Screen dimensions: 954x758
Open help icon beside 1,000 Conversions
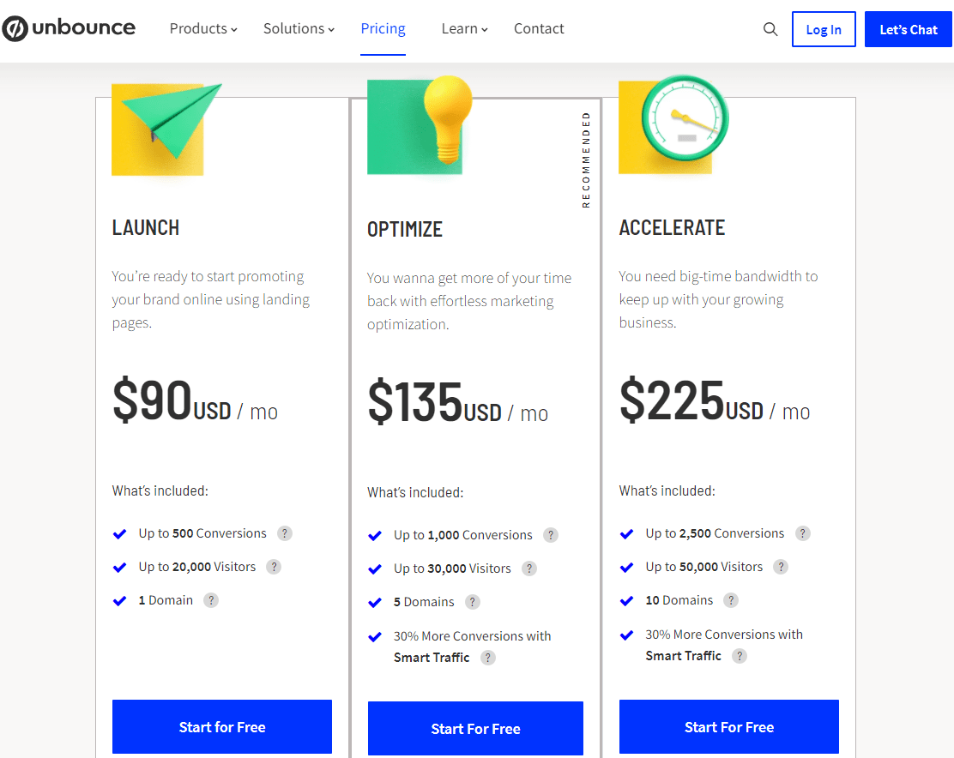pyautogui.click(x=551, y=535)
